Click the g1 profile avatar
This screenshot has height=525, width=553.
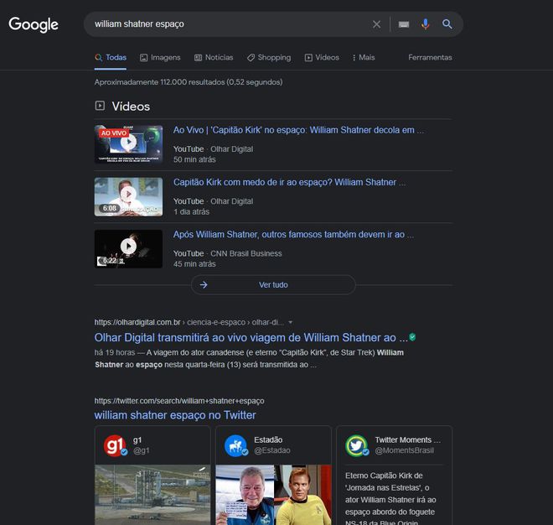click(115, 445)
